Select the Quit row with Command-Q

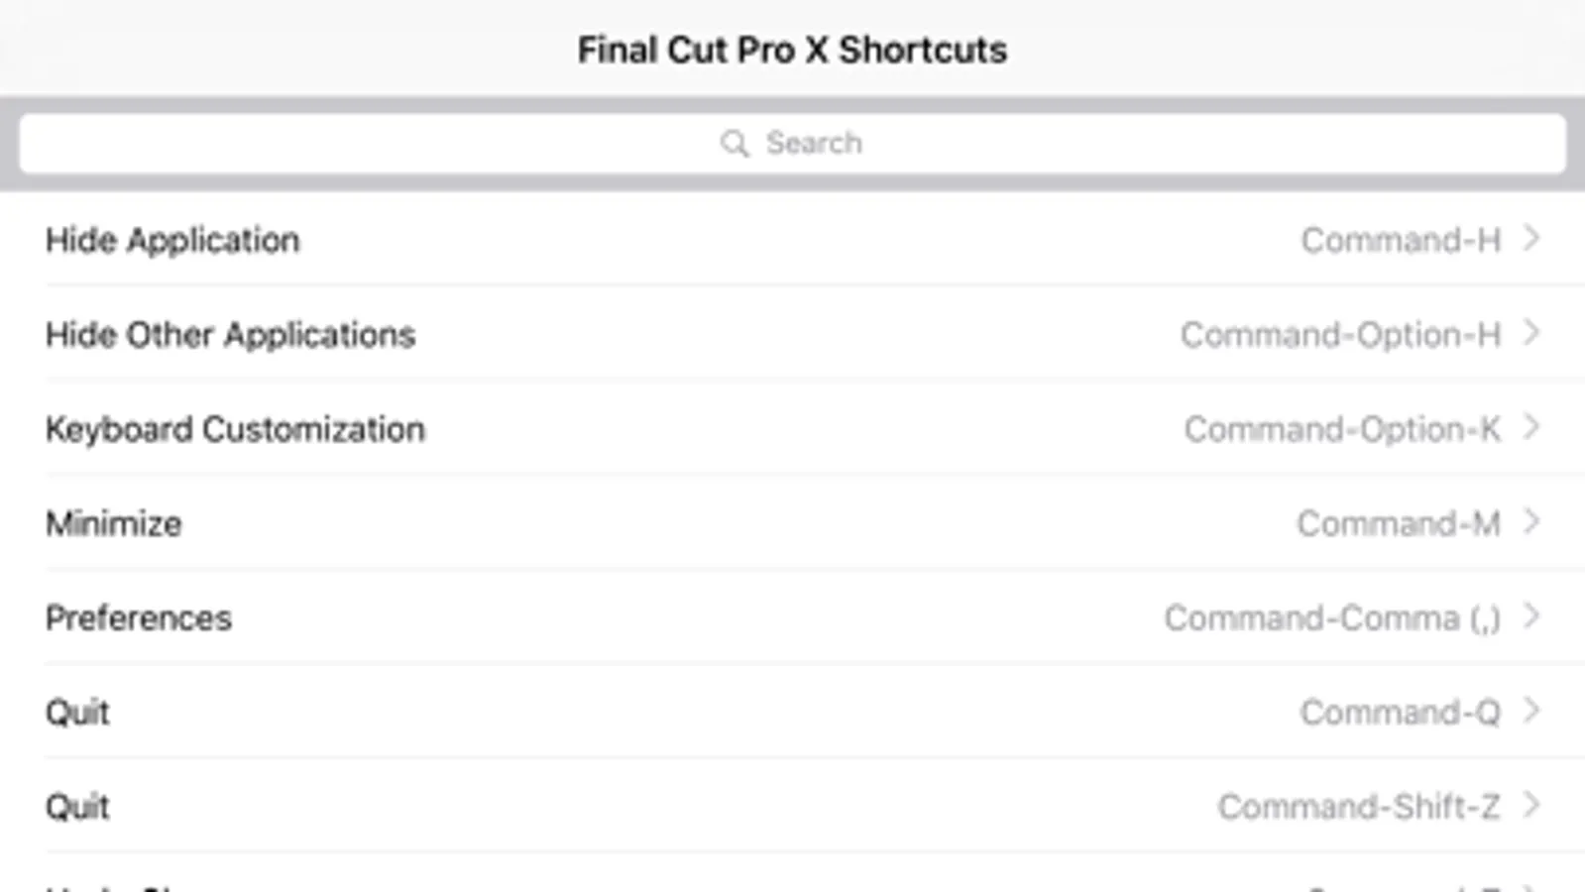(x=792, y=711)
